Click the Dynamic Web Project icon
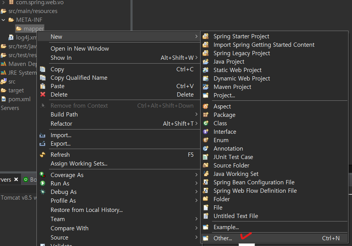 (x=206, y=79)
